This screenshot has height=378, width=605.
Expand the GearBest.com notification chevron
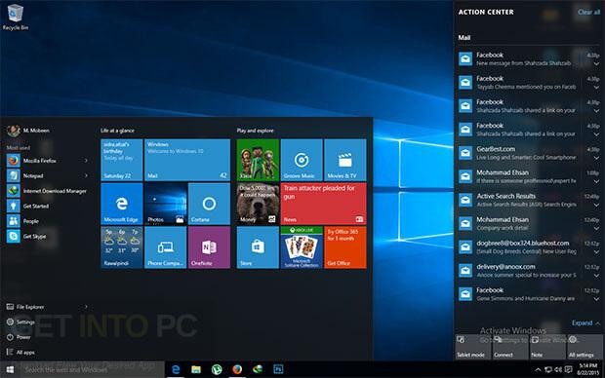pos(596,158)
